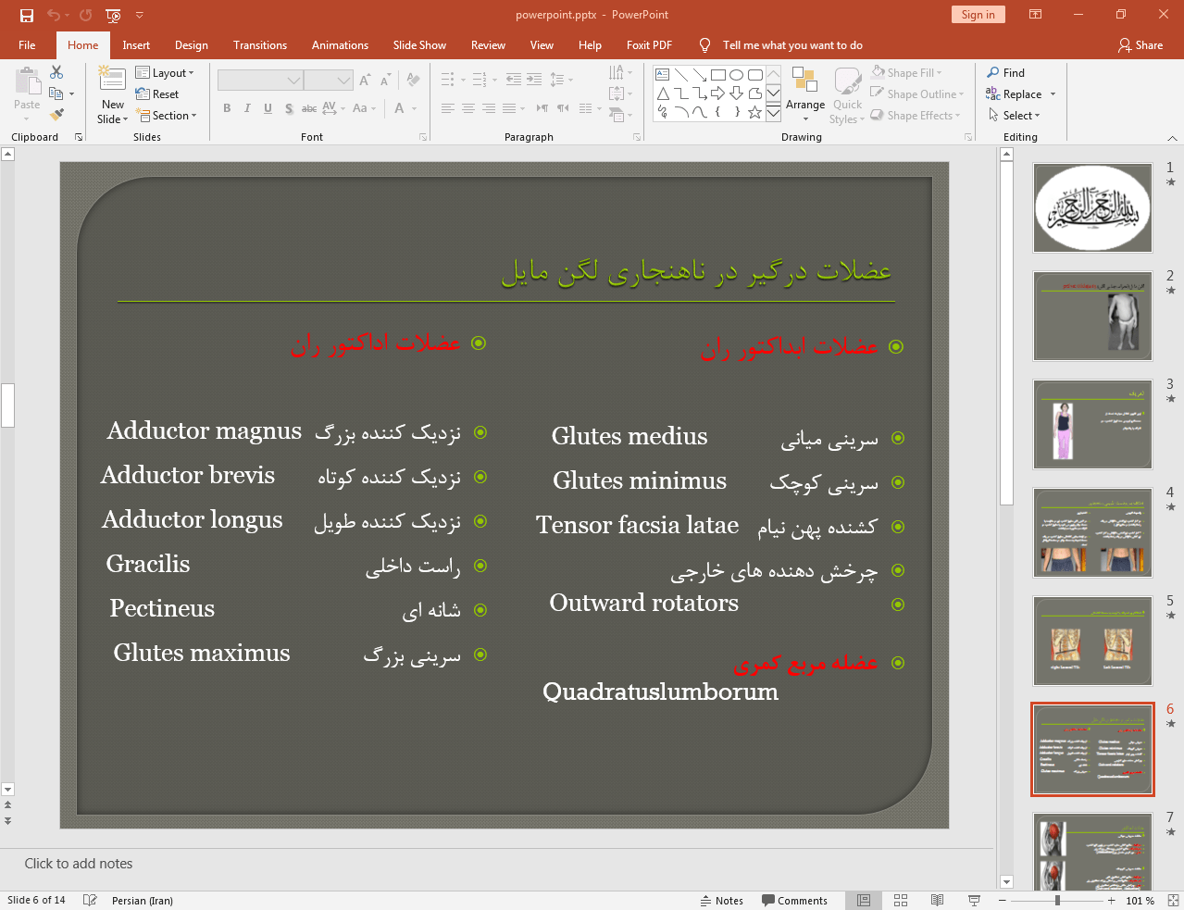Open the Transitions tab
This screenshot has height=910, width=1184.
point(259,44)
